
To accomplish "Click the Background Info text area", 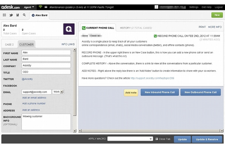I will tap(46, 122).
